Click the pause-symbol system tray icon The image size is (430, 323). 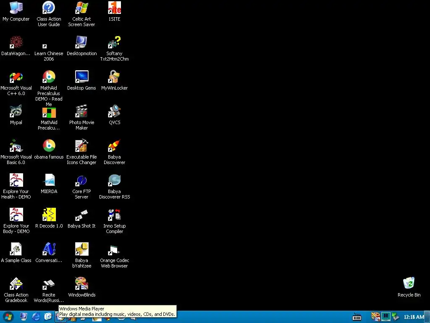click(385, 316)
